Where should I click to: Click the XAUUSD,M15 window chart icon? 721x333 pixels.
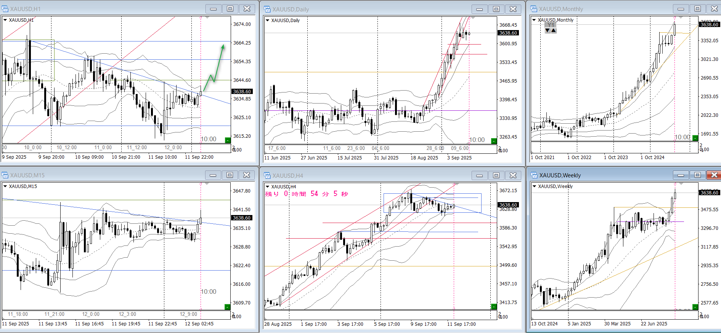point(5,175)
